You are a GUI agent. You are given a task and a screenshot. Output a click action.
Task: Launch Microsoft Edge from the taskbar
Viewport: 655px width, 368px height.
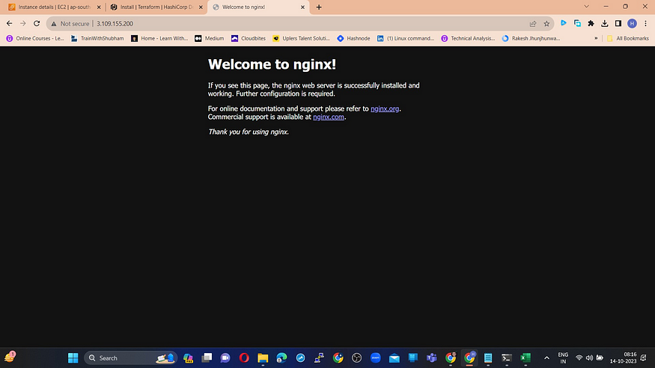(x=281, y=358)
